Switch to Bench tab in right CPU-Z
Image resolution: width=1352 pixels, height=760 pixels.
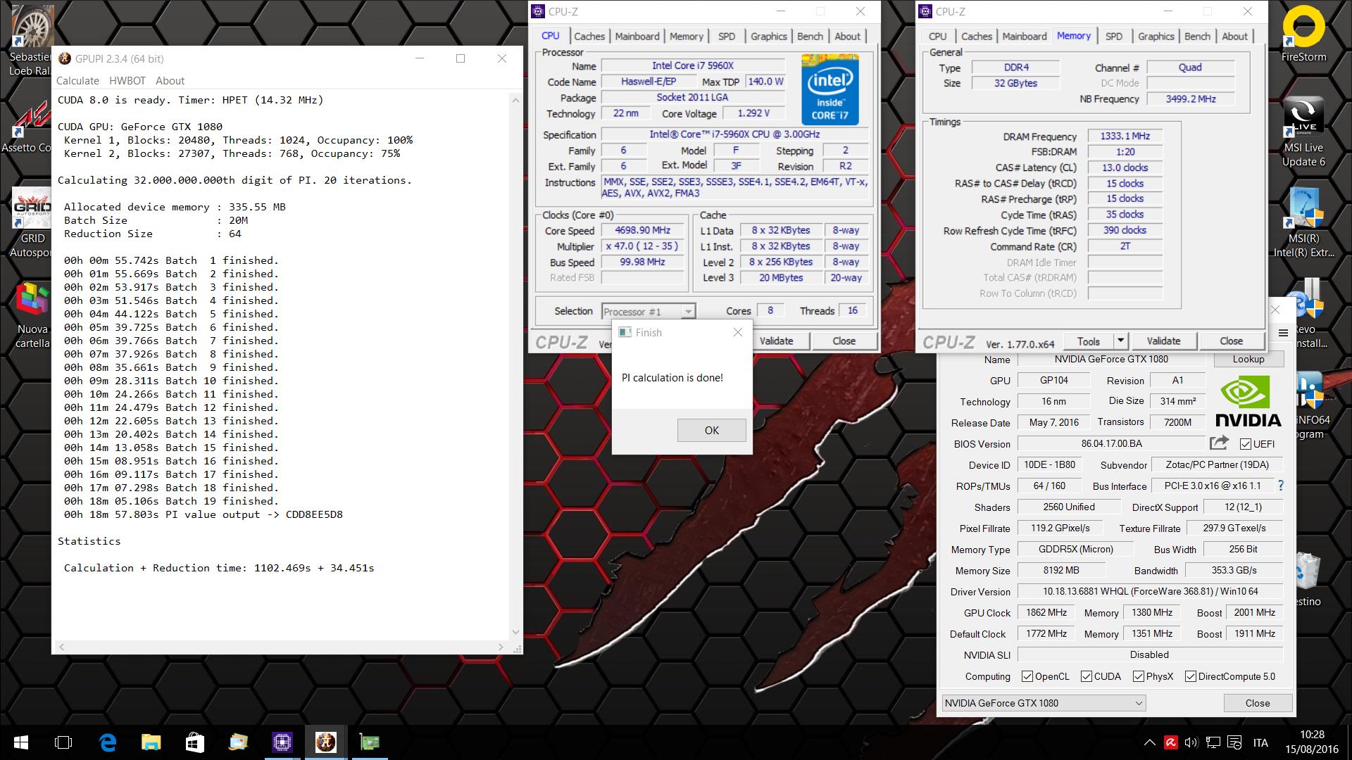click(1197, 37)
